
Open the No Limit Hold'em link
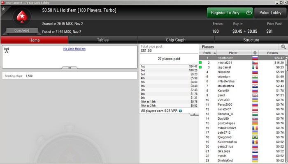pos(74,49)
